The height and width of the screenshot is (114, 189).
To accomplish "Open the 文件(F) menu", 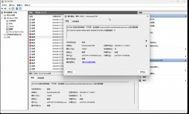I will pos(4,5).
